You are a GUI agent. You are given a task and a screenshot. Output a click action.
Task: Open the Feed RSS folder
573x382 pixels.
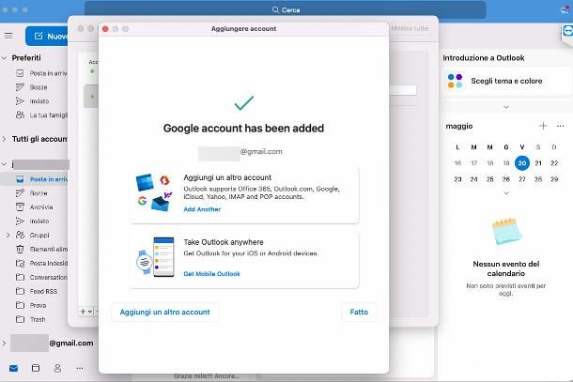[37, 291]
